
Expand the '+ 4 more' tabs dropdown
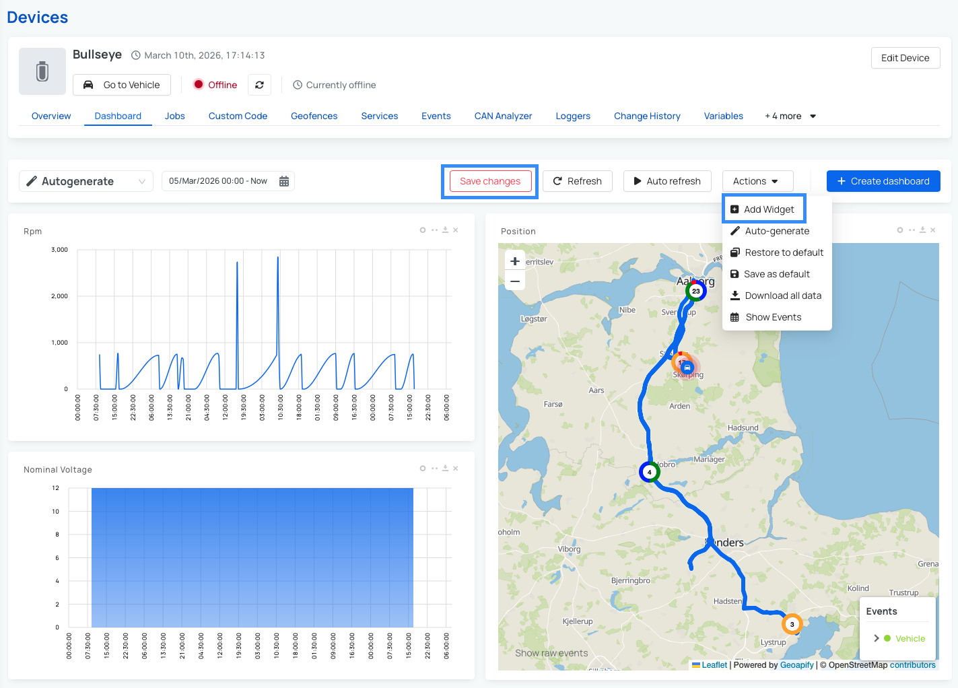[790, 116]
